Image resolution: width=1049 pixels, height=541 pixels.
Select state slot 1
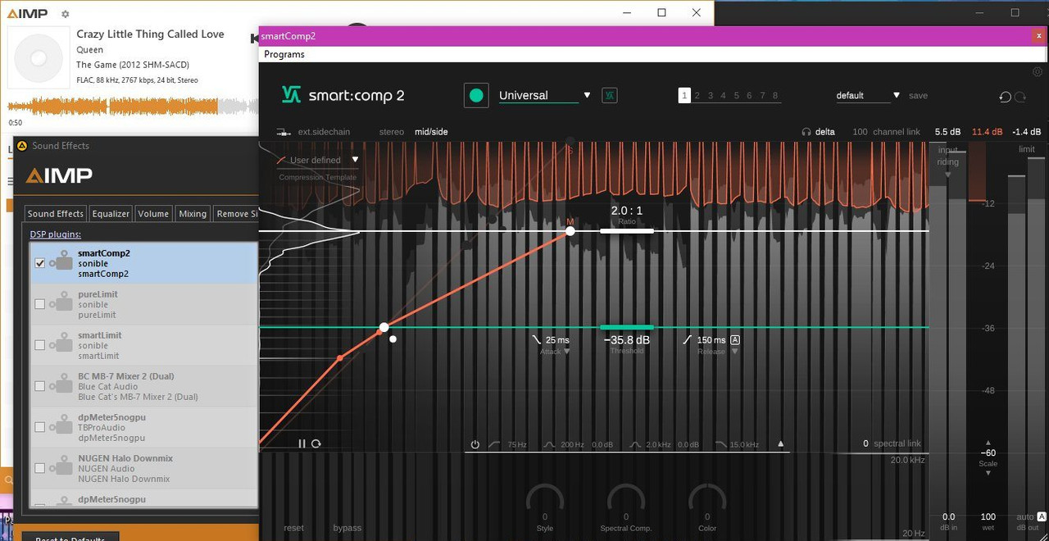[684, 96]
